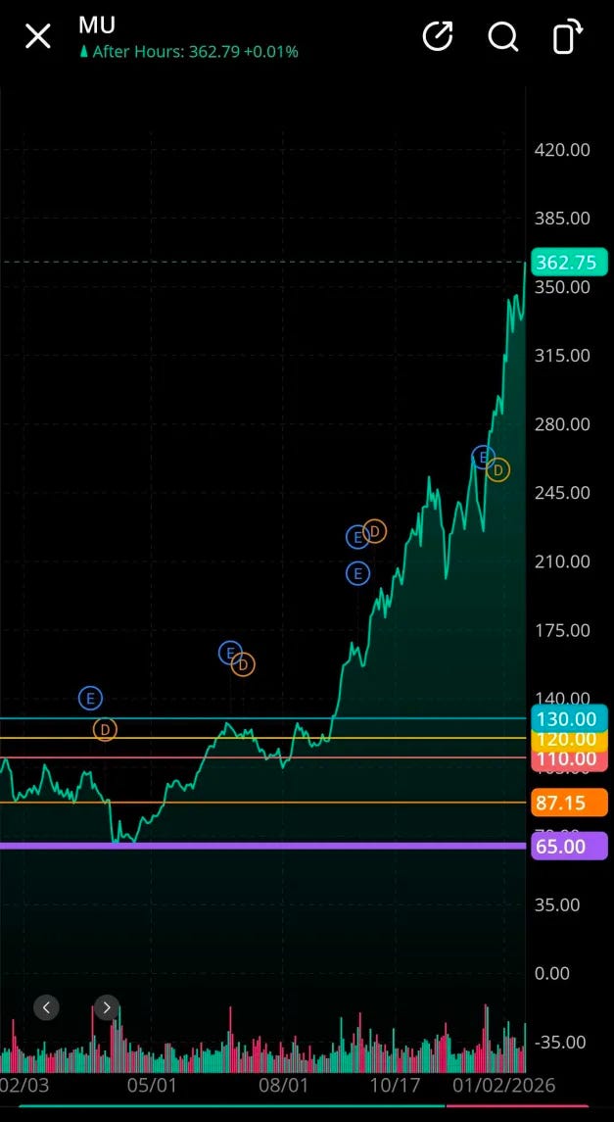Tap the -35.00 price axis label

coord(562,1043)
